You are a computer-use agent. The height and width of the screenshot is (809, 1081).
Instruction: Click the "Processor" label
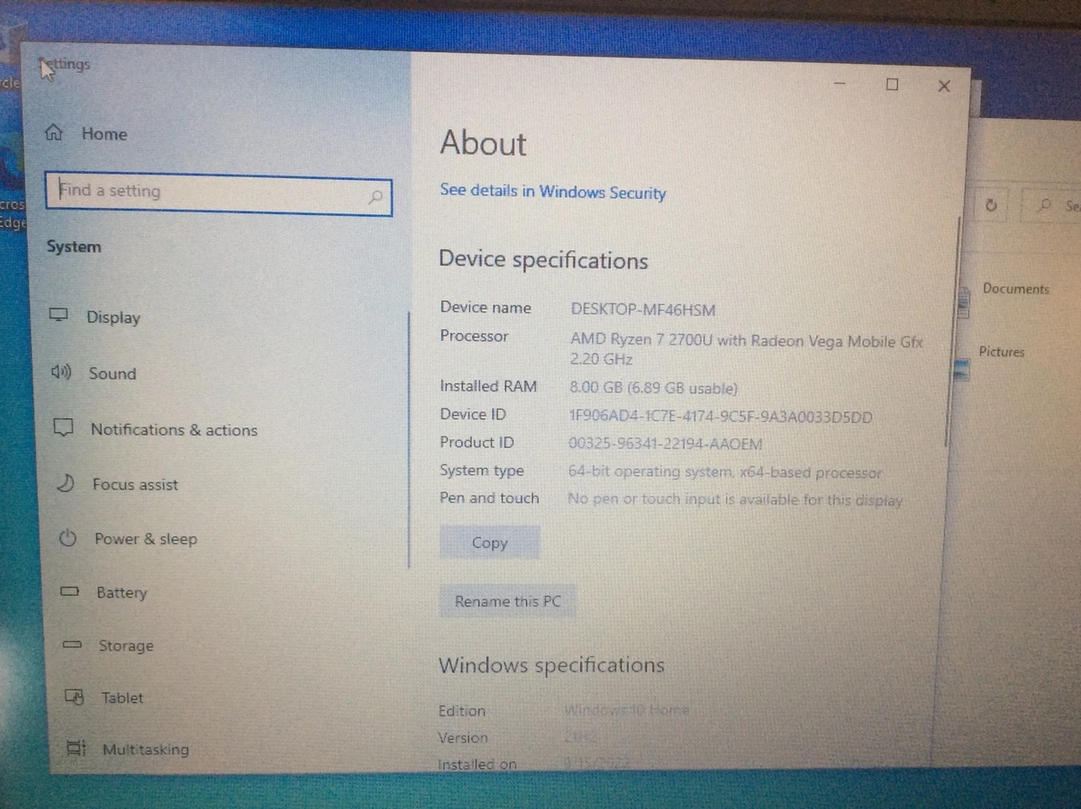(474, 336)
